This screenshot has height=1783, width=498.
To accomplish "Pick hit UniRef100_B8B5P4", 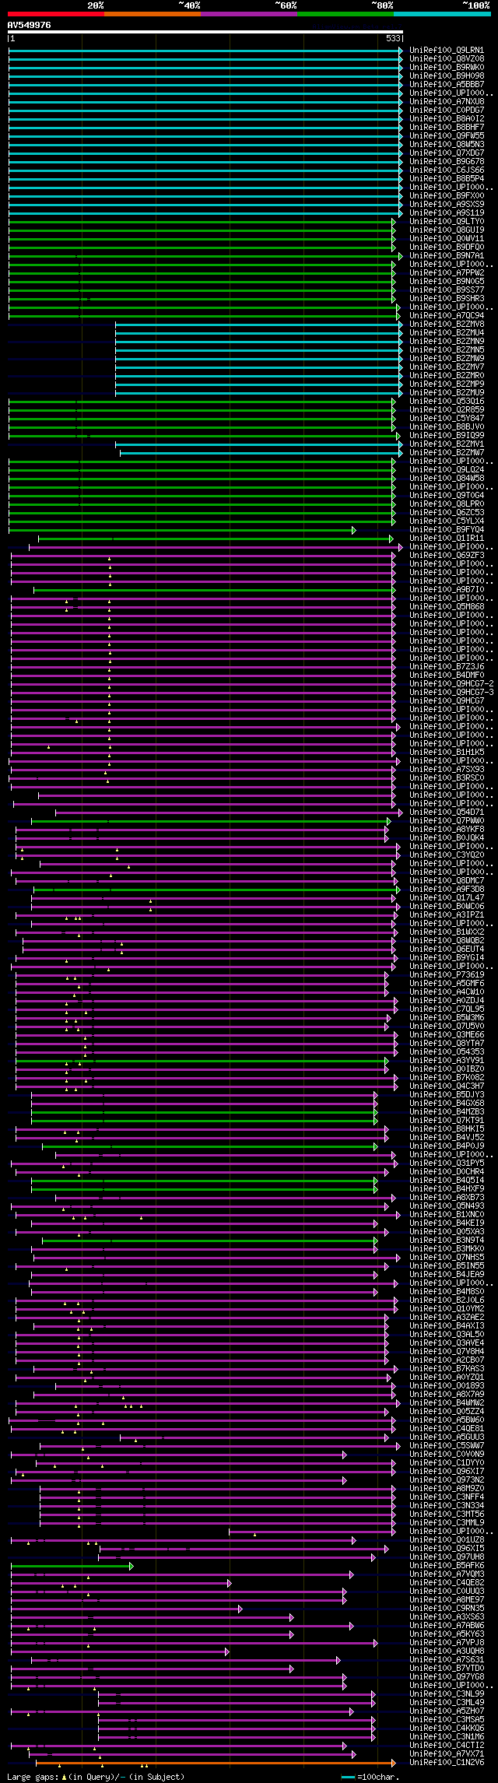I will 447,179.
